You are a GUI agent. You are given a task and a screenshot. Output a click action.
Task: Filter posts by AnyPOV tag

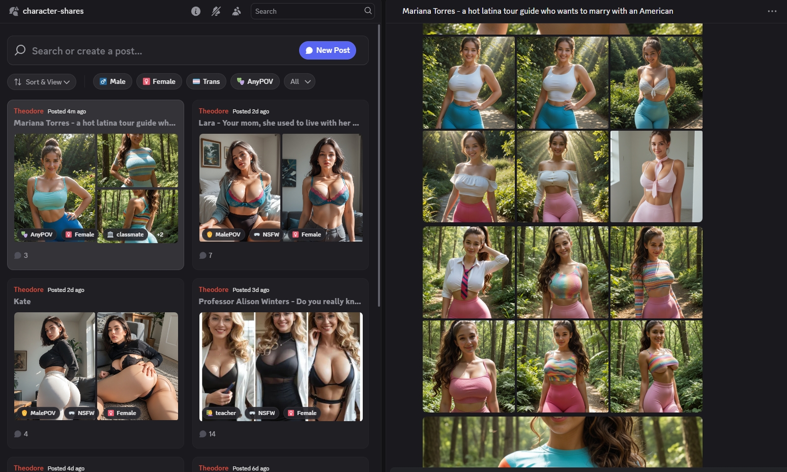(x=255, y=81)
